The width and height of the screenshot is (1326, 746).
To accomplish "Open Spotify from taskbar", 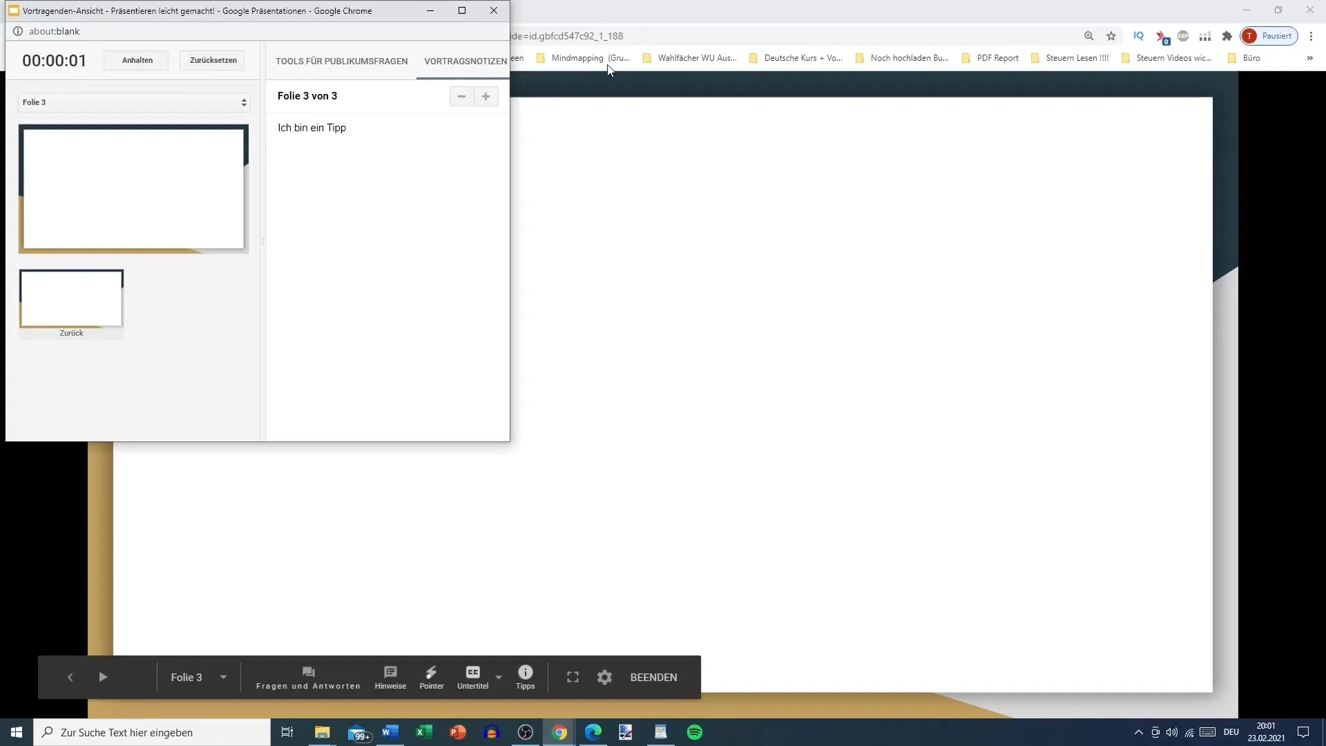I will pyautogui.click(x=695, y=732).
